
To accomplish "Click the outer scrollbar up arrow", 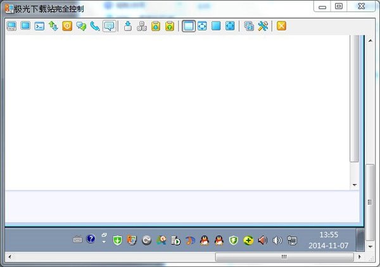I will (x=370, y=40).
